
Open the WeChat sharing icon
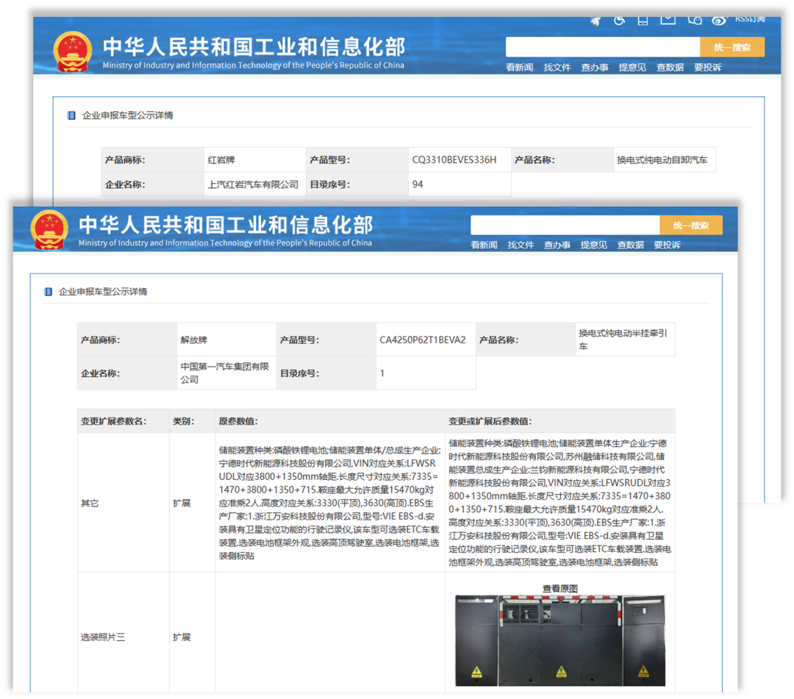pyautogui.click(x=695, y=20)
